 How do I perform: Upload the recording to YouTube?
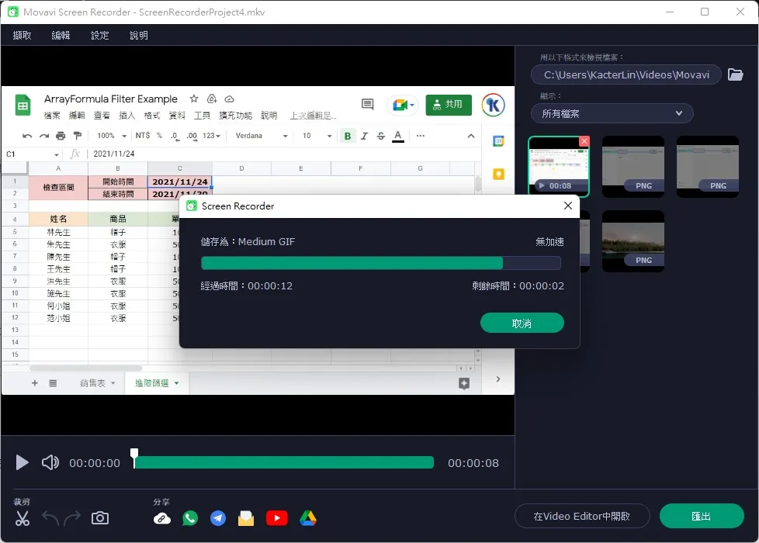pyautogui.click(x=277, y=518)
